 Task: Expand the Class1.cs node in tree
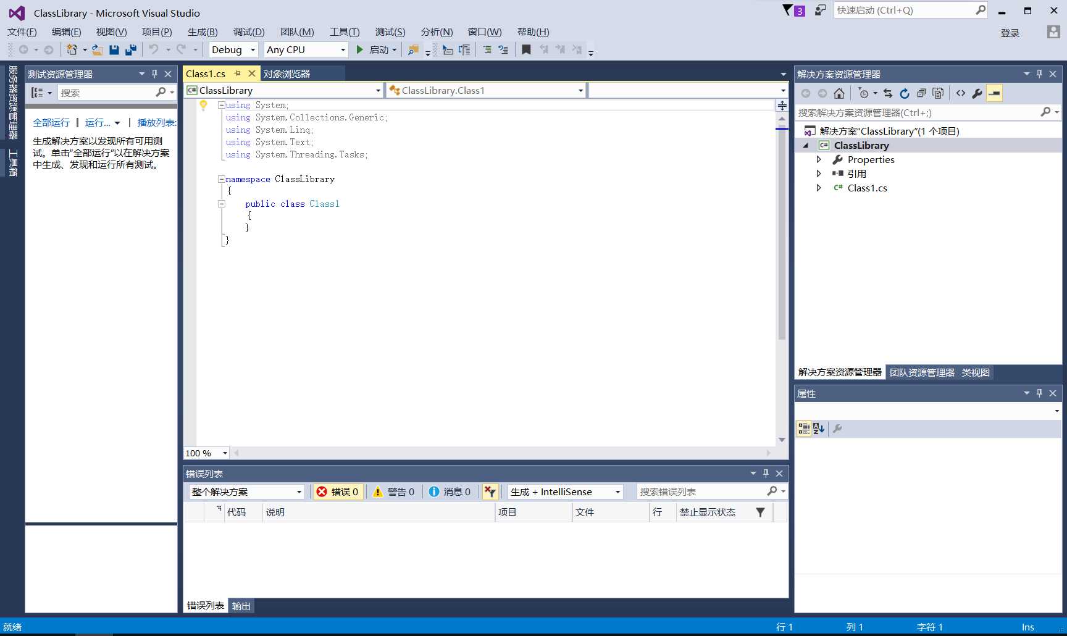pos(819,188)
